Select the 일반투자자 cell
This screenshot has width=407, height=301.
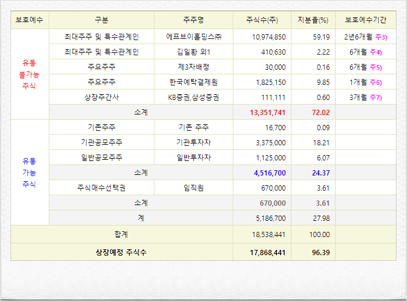pos(193,157)
